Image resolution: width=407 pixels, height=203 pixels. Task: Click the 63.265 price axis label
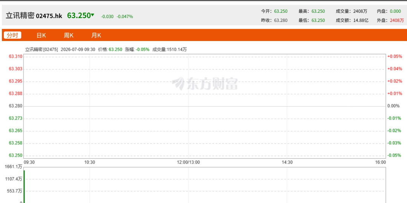[x=15, y=131]
